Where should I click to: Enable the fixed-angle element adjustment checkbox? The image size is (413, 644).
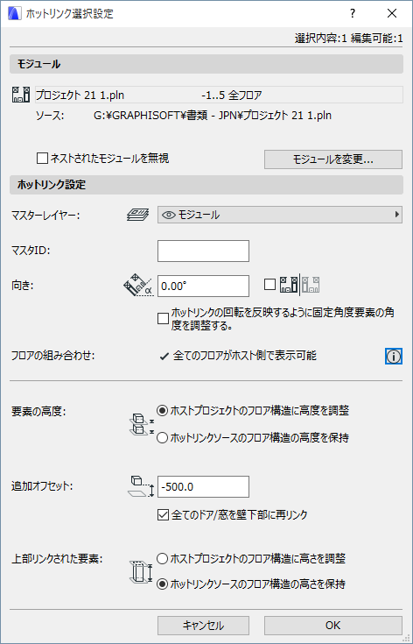pyautogui.click(x=164, y=319)
